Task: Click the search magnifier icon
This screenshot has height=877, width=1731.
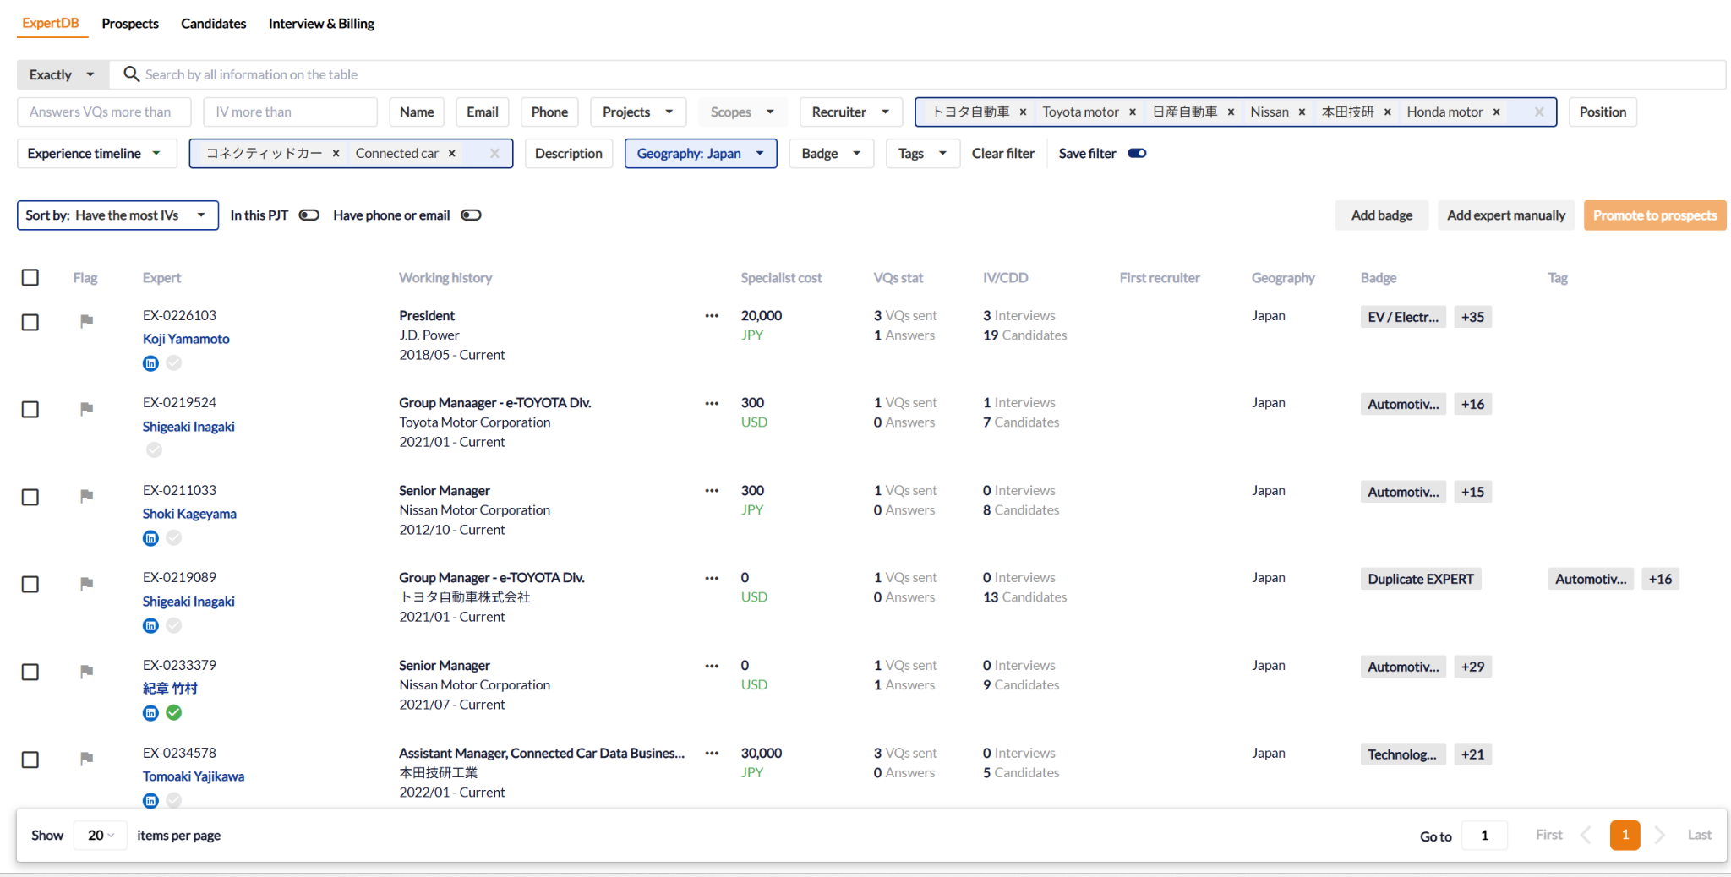Action: [x=131, y=74]
